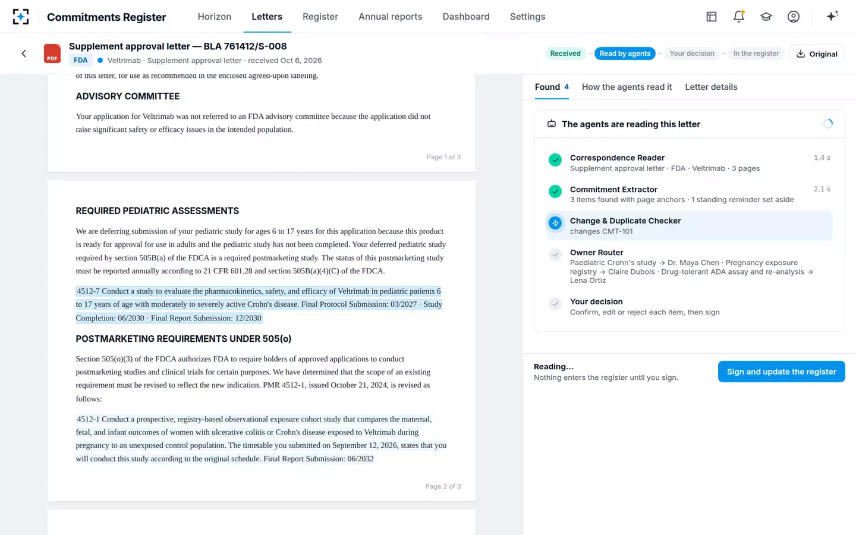The width and height of the screenshot is (856, 535).
Task: Click the AI sparkle assistant icon
Action: point(832,16)
